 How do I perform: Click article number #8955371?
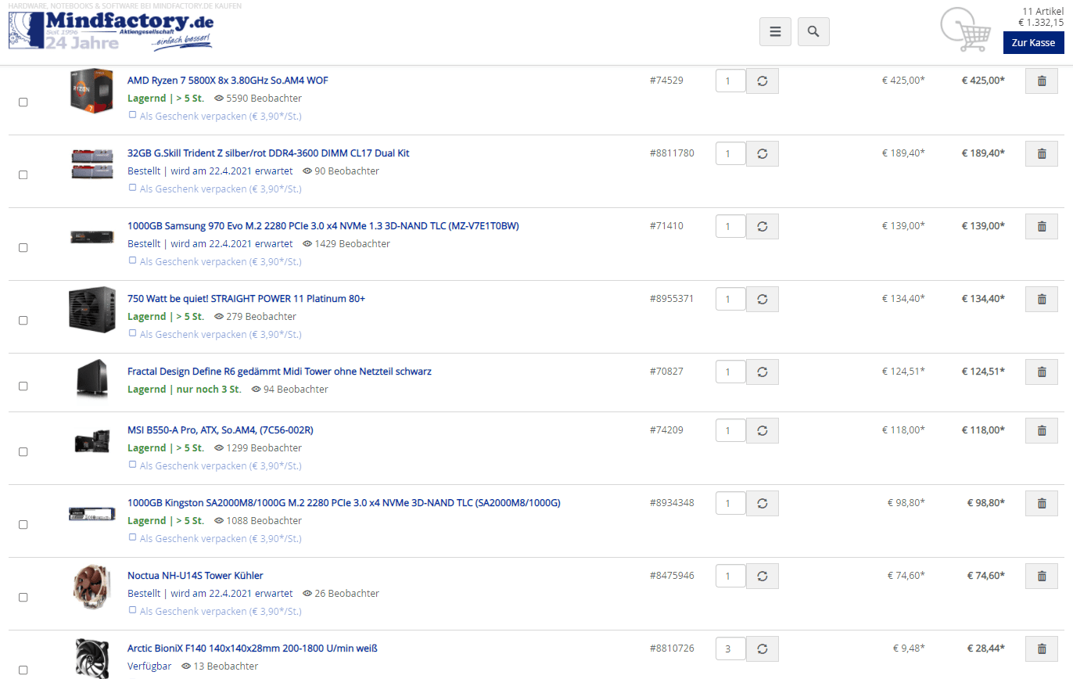click(x=672, y=299)
